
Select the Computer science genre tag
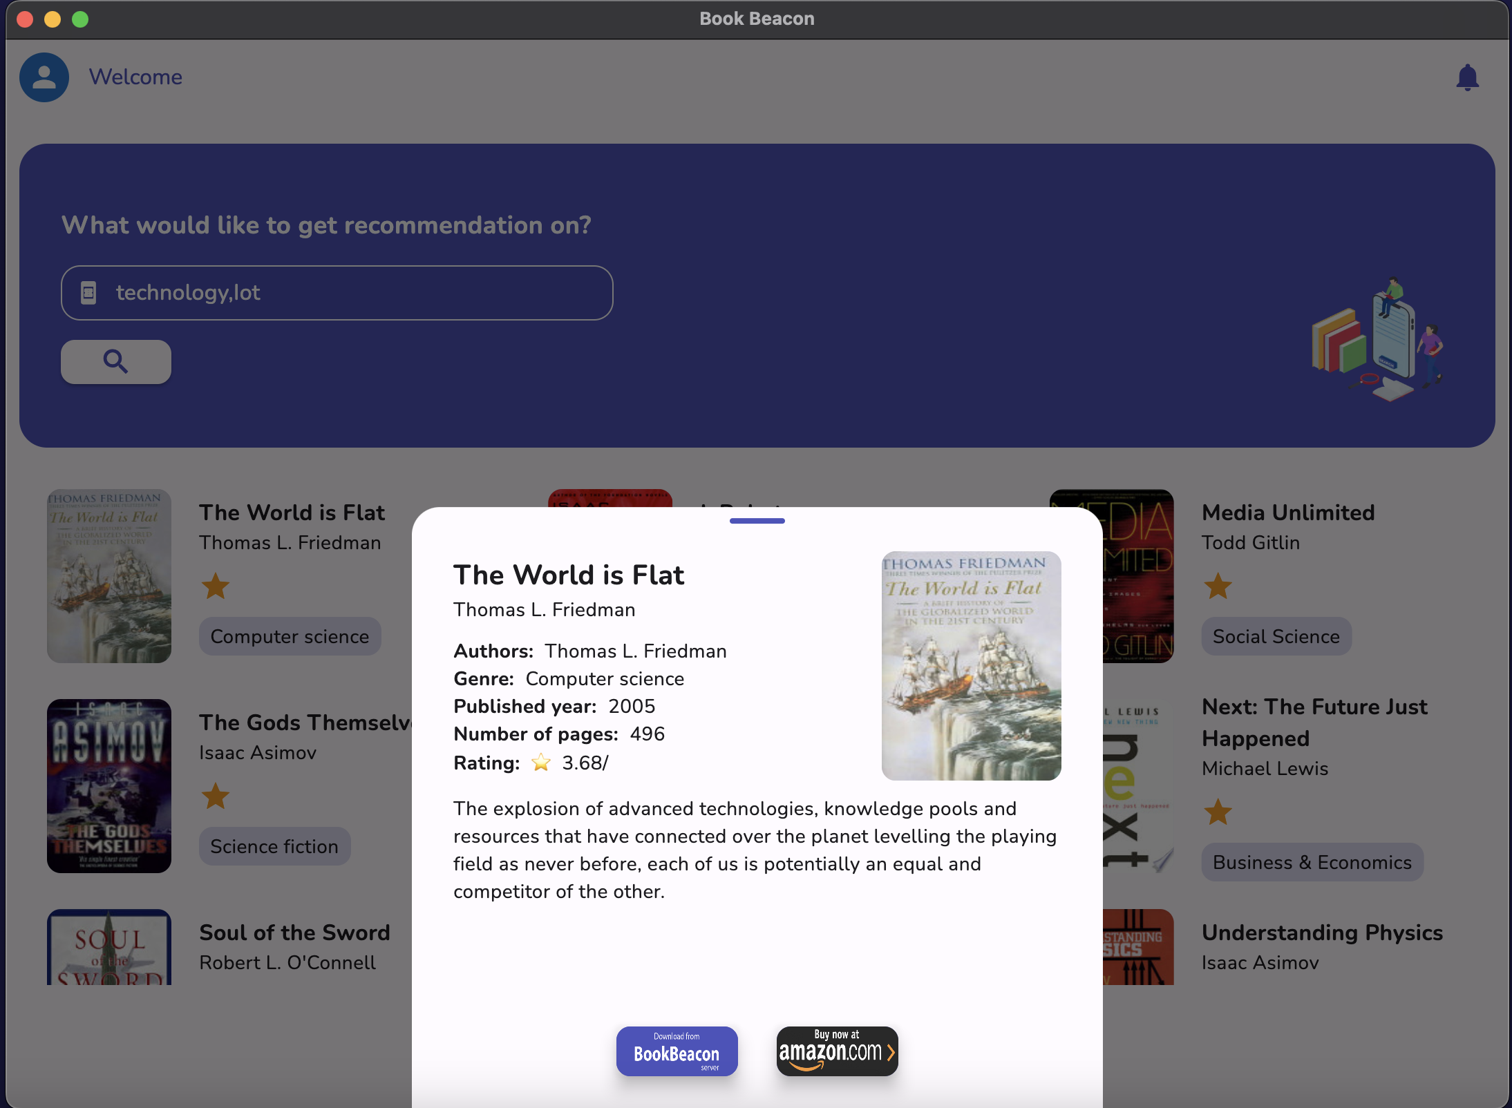tap(290, 636)
